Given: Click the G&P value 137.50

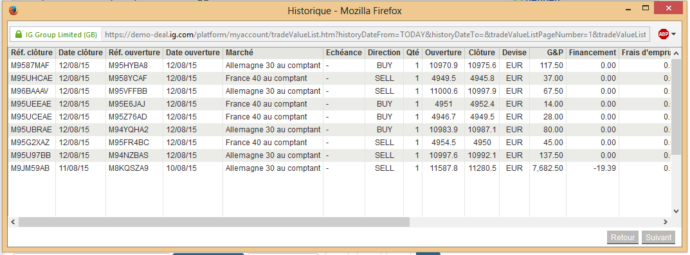Looking at the screenshot, I should (552, 155).
